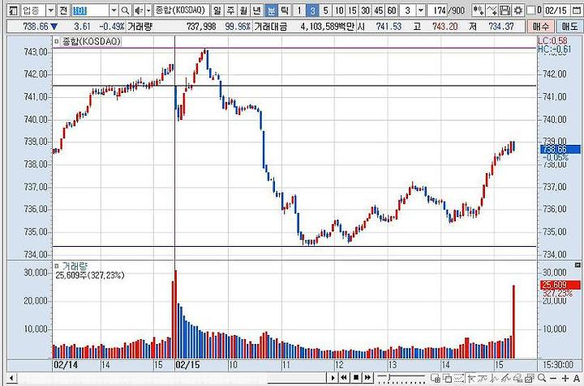Switch to daily 일 chart period
584x386 pixels.
tap(217, 11)
